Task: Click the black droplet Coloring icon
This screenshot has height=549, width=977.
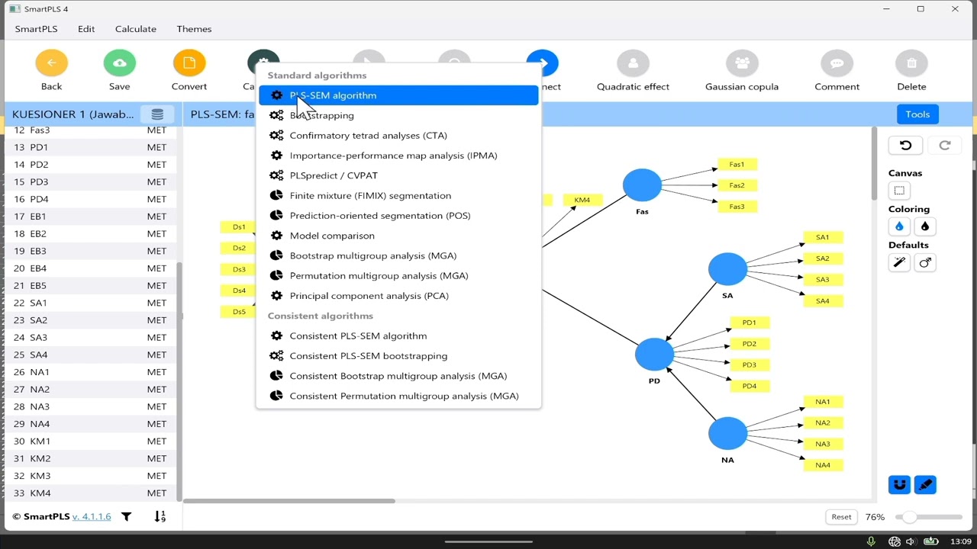Action: point(925,226)
